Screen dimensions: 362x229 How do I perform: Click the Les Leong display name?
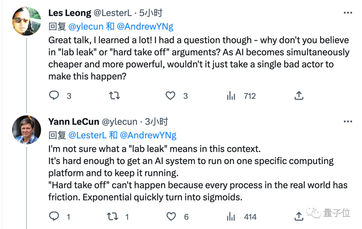pyautogui.click(x=70, y=13)
